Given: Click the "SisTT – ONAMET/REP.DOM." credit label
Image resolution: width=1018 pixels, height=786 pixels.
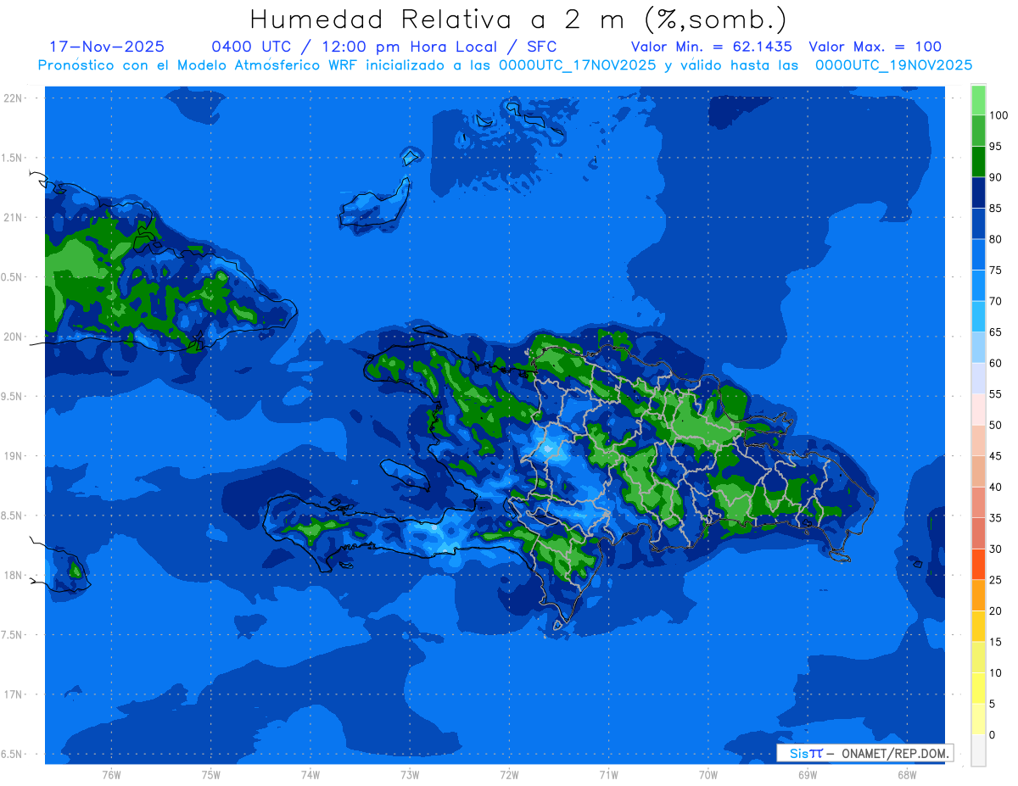Looking at the screenshot, I should (865, 753).
